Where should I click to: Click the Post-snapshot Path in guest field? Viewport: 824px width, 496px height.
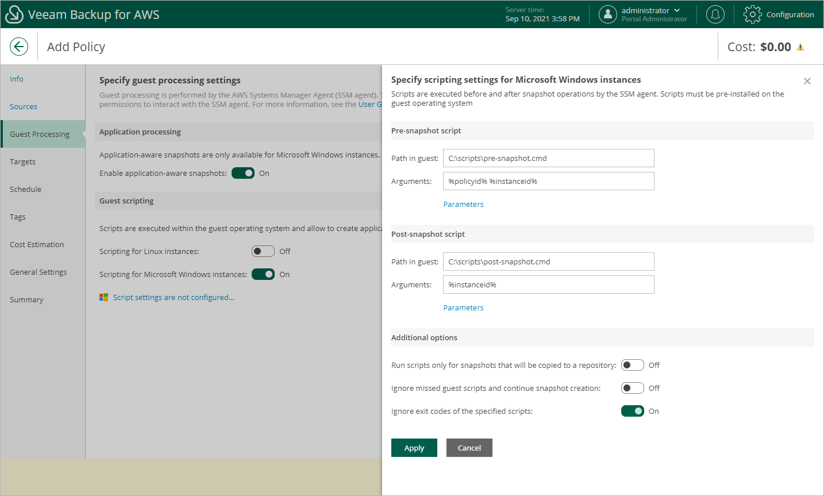click(548, 262)
